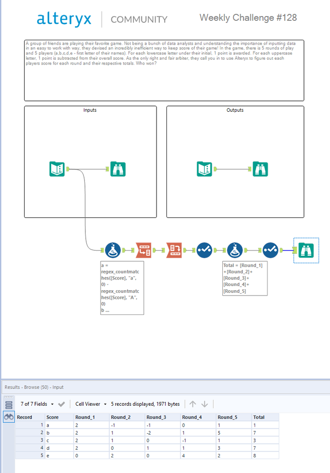The width and height of the screenshot is (330, 473).
Task: Click the Round_2 column header
Action: [x=127, y=417]
